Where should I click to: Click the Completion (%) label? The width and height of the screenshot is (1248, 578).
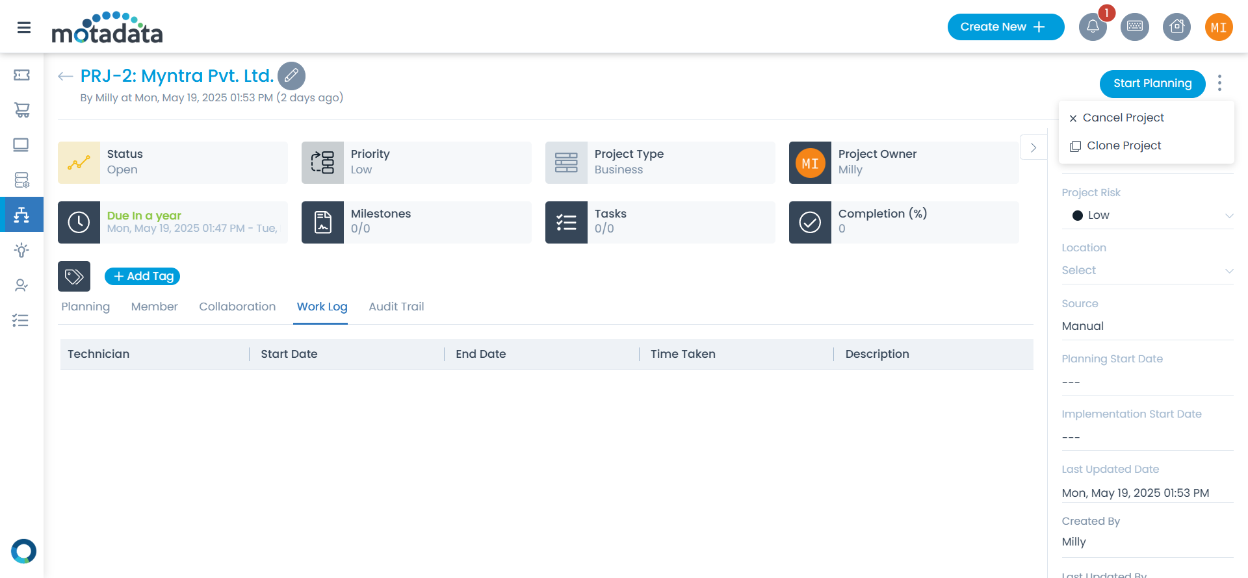(883, 214)
